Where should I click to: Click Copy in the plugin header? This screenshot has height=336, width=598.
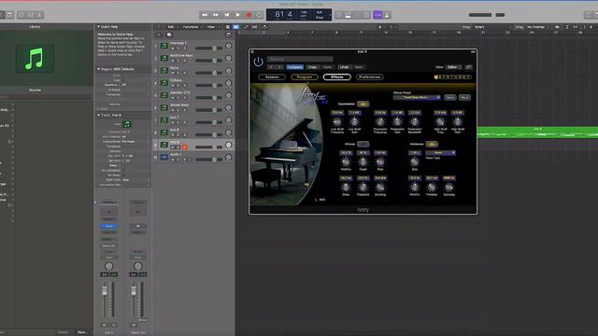click(x=312, y=67)
